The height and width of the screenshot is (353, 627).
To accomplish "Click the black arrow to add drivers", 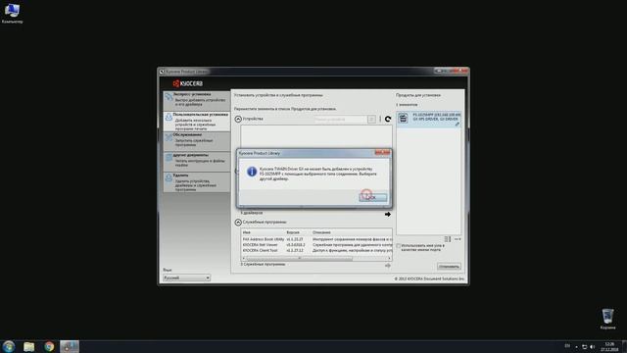I will 388,214.
